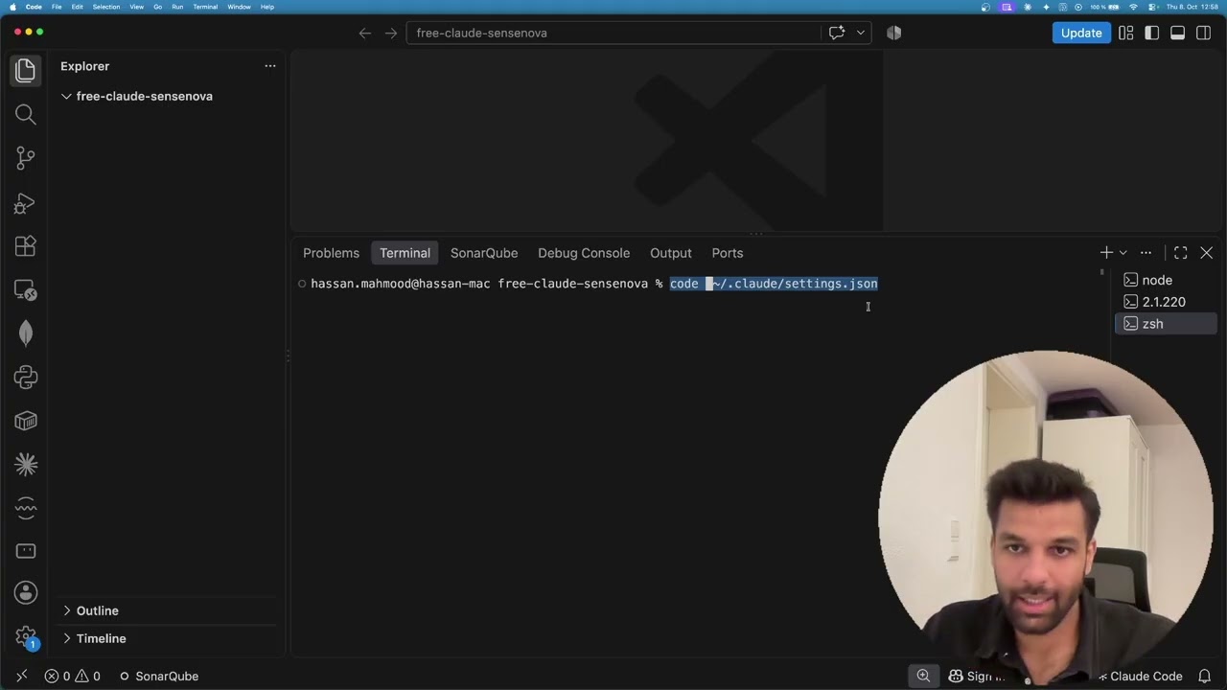Screen dimensions: 1227x690
Task: Click the free-claude-sensenova command center search box
Action: pyautogui.click(x=613, y=33)
